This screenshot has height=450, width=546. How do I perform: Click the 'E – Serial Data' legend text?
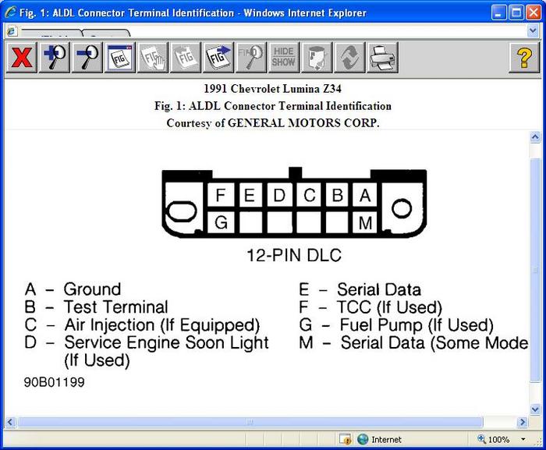(x=360, y=290)
